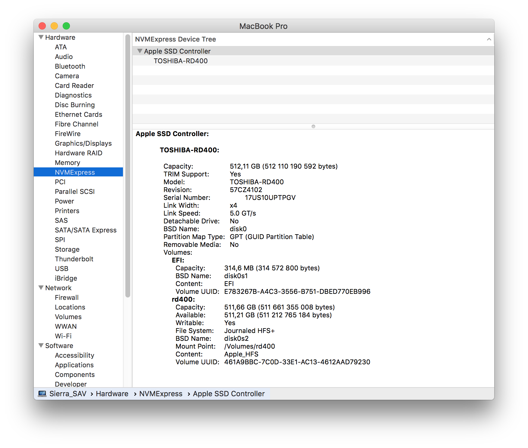528x448 pixels.
Task: Select Locations under Network
Action: tap(70, 307)
